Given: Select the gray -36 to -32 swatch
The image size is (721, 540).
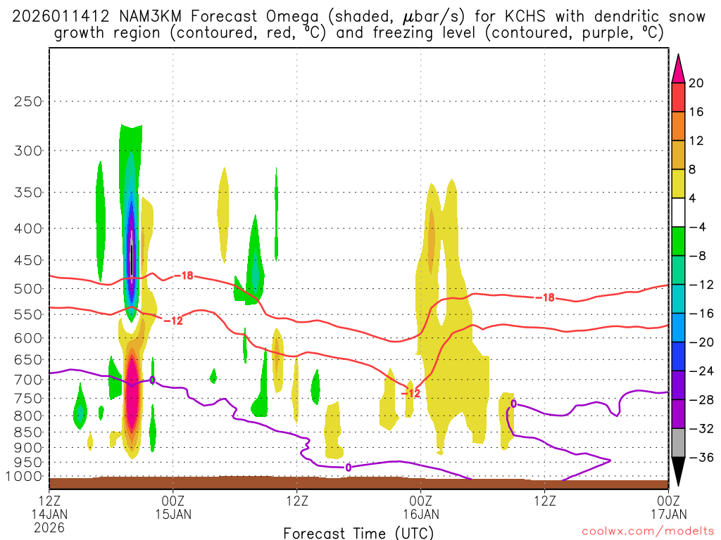Looking at the screenshot, I should click(x=678, y=443).
